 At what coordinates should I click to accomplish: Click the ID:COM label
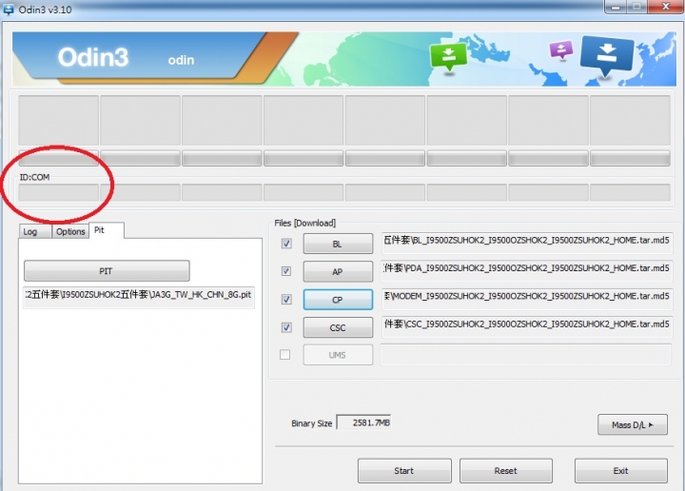(34, 177)
